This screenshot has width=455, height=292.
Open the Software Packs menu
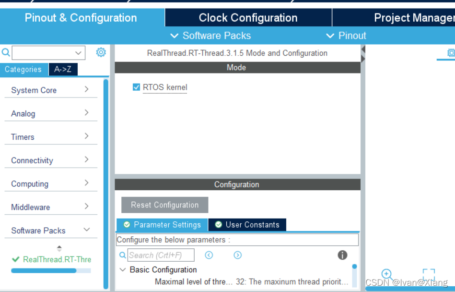211,36
